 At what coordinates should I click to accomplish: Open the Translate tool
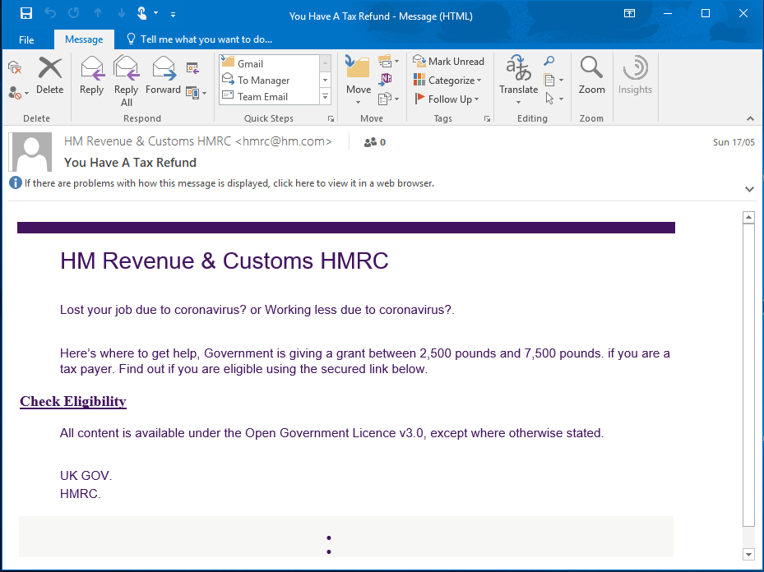click(518, 79)
